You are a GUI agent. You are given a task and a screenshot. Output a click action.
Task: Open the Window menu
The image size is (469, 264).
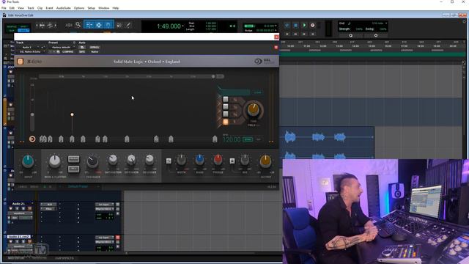click(103, 8)
